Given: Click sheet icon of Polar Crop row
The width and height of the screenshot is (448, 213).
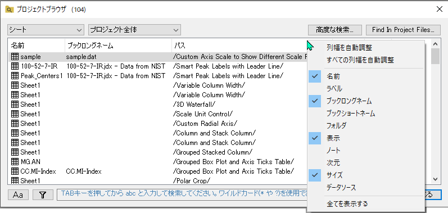Looking at the screenshot, I should pos(15,181).
